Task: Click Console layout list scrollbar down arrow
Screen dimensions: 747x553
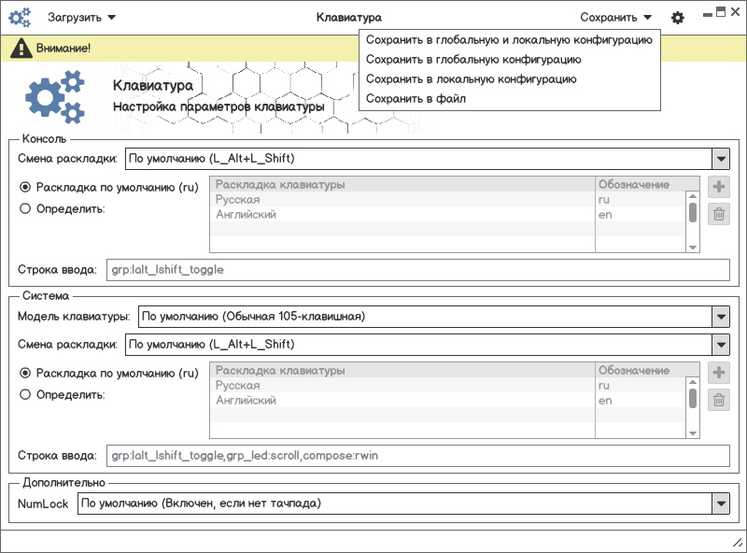Action: 693,248
